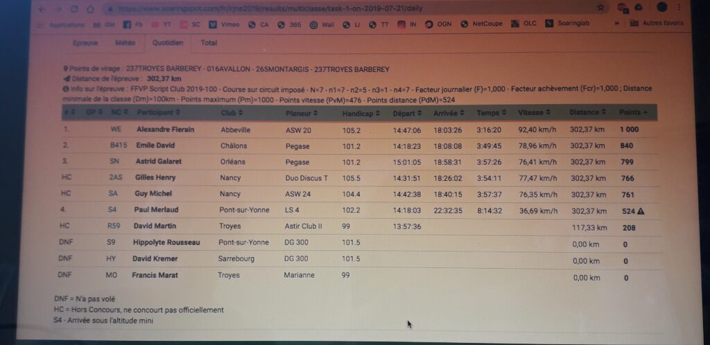Go back with the browser back arrow
Image resolution: width=710 pixels, height=345 pixels.
tap(42, 10)
